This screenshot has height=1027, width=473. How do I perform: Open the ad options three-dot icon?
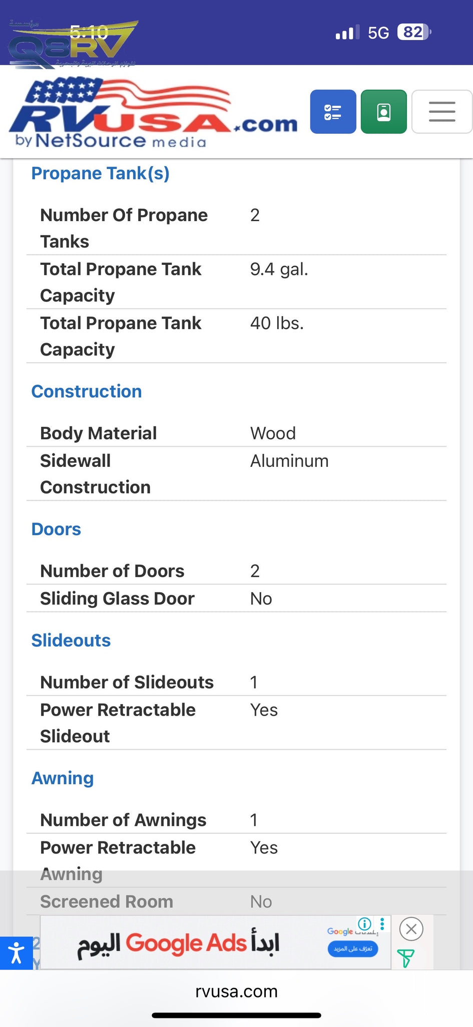click(x=382, y=924)
